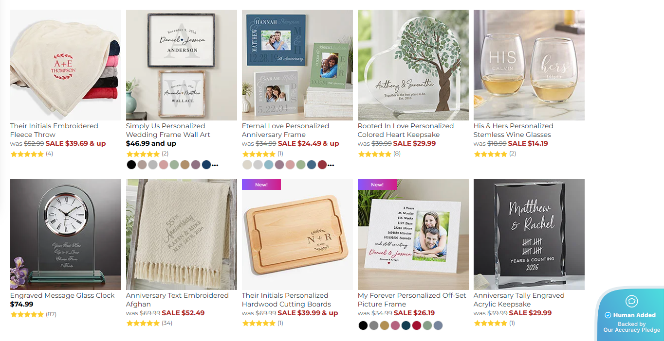Click the hardwood cutting board product image
The height and width of the screenshot is (341, 664).
297,235
